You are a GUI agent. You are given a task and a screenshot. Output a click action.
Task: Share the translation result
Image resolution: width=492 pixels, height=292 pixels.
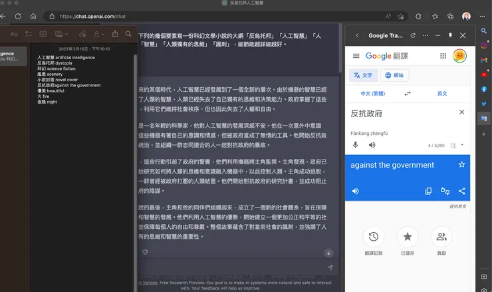tap(461, 191)
